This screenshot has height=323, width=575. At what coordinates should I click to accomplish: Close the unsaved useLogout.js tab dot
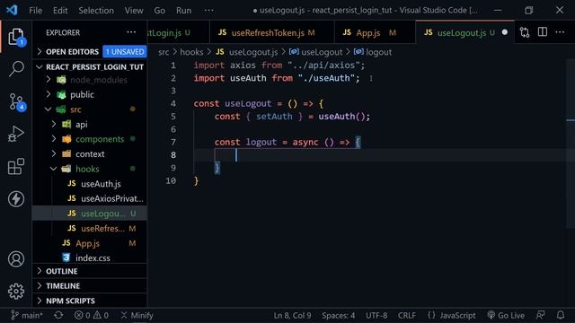click(x=505, y=32)
